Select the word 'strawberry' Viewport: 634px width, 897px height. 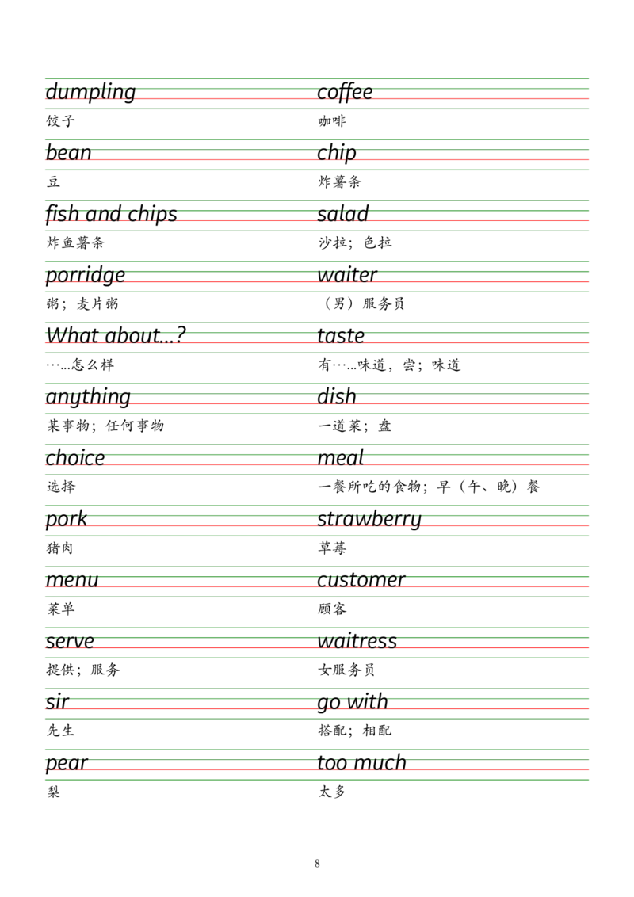tap(370, 520)
